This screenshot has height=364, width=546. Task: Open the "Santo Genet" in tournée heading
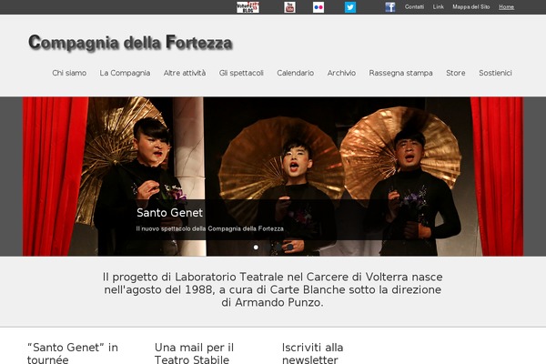(x=73, y=353)
